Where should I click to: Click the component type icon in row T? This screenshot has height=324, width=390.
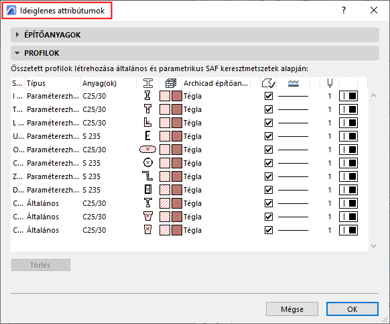point(348,109)
